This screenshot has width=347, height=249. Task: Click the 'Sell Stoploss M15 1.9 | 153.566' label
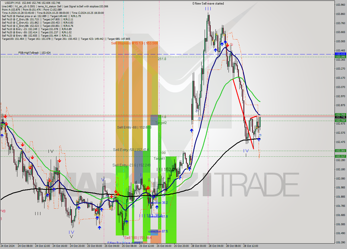click(x=134, y=43)
